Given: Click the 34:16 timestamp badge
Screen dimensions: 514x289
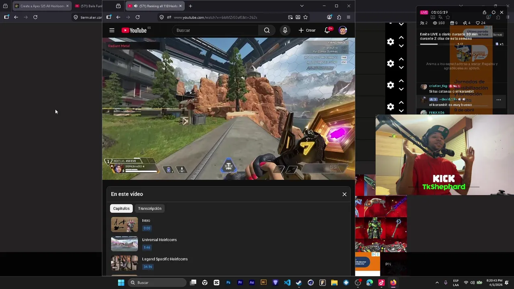Looking at the screenshot, I should pyautogui.click(x=148, y=267).
